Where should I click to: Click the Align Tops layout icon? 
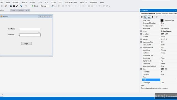(72, 6)
